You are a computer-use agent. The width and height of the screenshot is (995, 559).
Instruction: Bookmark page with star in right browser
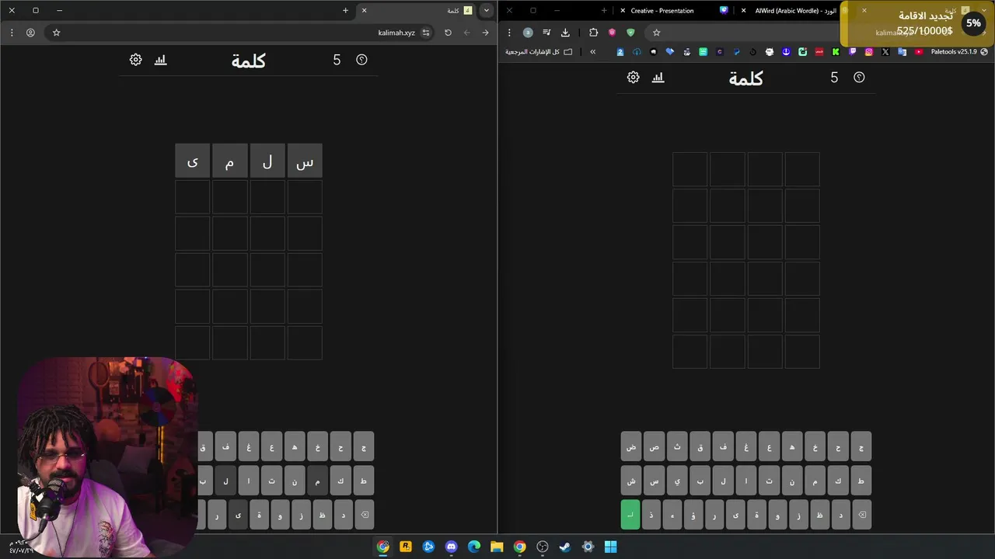[x=656, y=33]
